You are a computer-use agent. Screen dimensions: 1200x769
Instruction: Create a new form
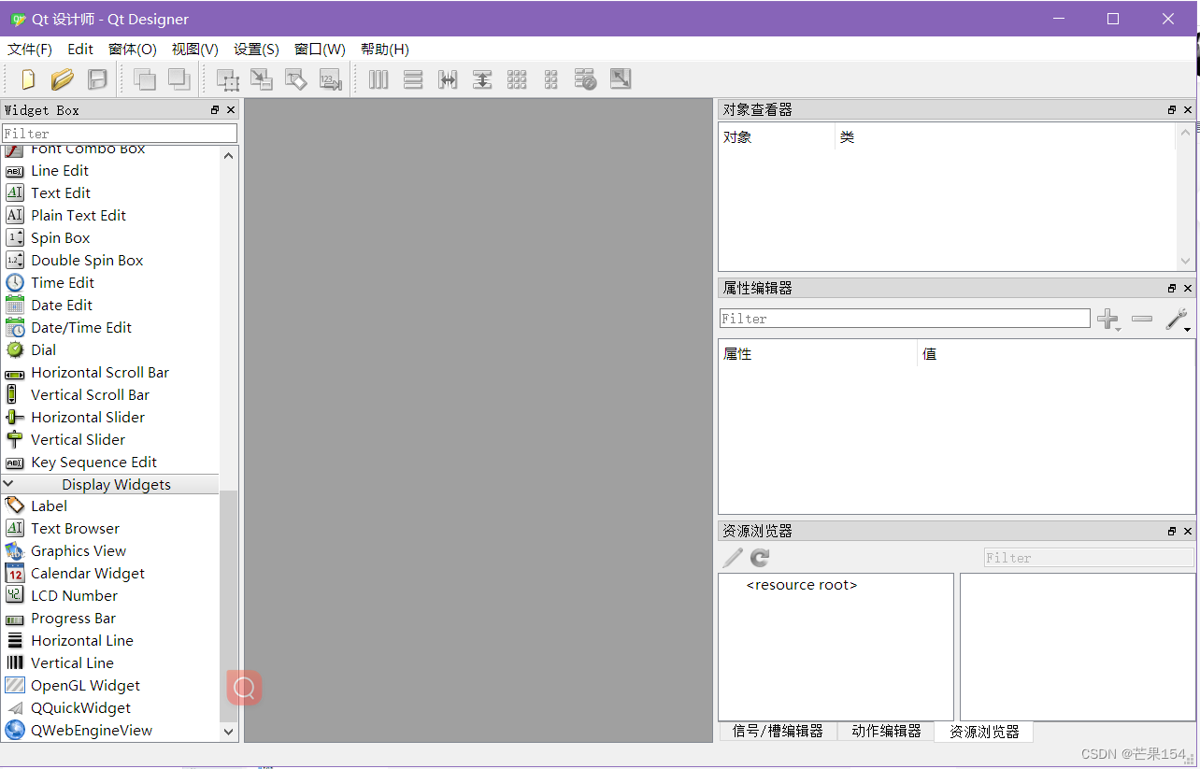point(25,79)
